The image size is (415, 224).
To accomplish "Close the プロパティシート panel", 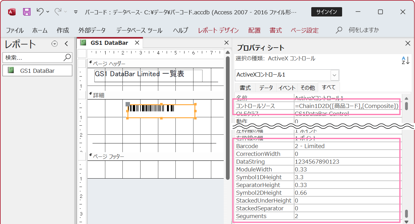I will pos(408,44).
